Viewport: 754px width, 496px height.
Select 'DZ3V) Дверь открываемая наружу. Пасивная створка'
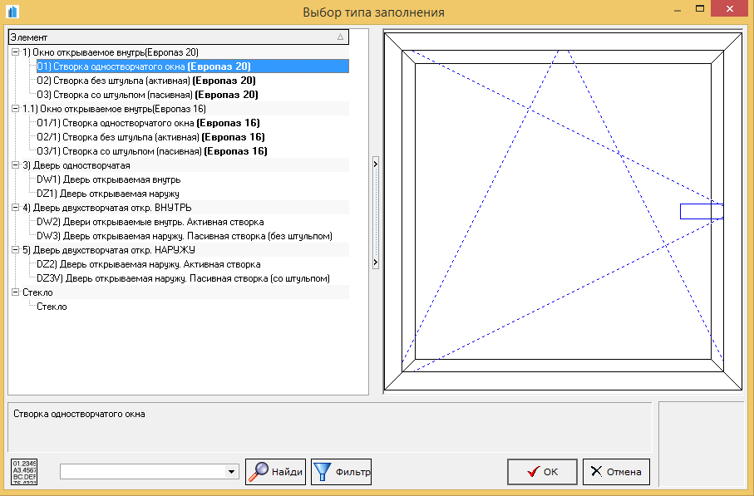click(x=183, y=278)
